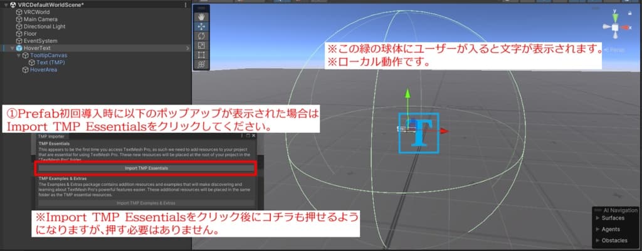The width and height of the screenshot is (642, 251).
Task: Click the red X arrow of the move gizmo
Action: click(x=445, y=131)
